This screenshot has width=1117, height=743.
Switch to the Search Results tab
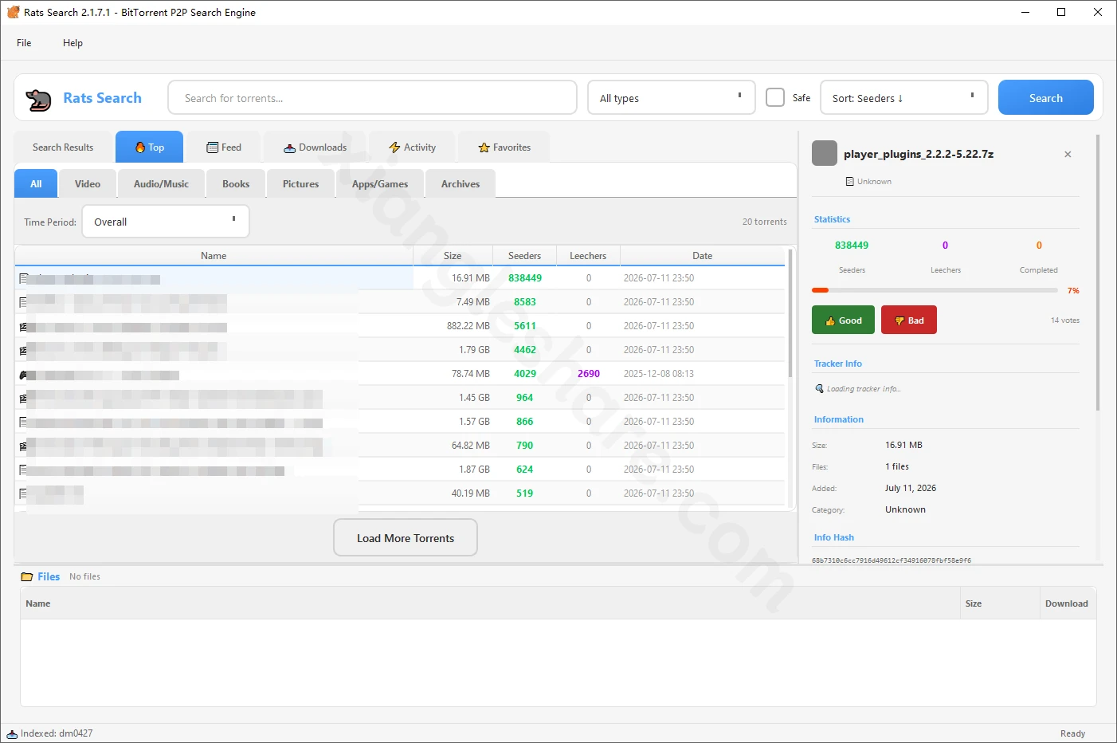tap(63, 147)
